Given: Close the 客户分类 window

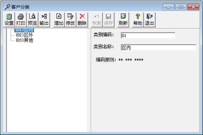Looking at the screenshot, I should pyautogui.click(x=193, y=7).
